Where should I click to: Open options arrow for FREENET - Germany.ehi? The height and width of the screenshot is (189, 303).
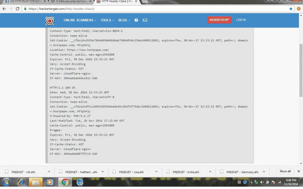click(264, 172)
